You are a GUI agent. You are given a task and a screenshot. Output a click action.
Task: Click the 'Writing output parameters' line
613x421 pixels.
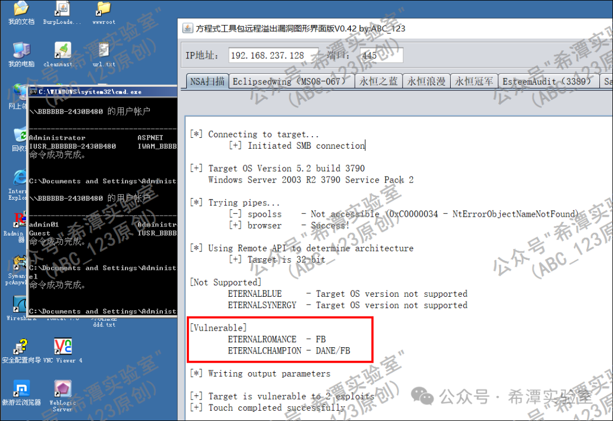click(x=261, y=373)
